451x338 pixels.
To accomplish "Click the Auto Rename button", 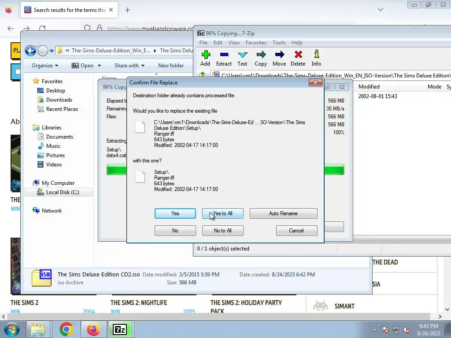I will (283, 213).
